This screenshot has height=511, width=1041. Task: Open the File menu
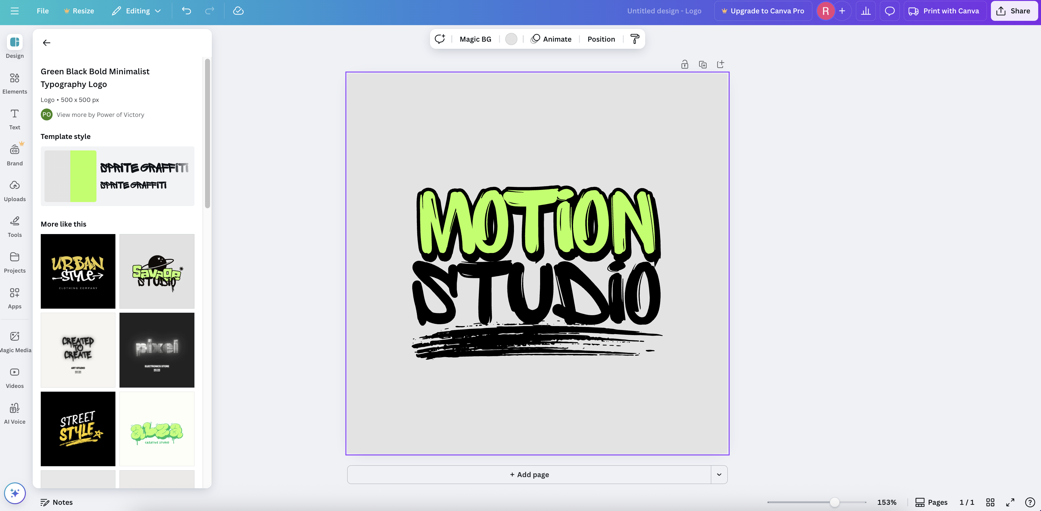click(x=42, y=11)
